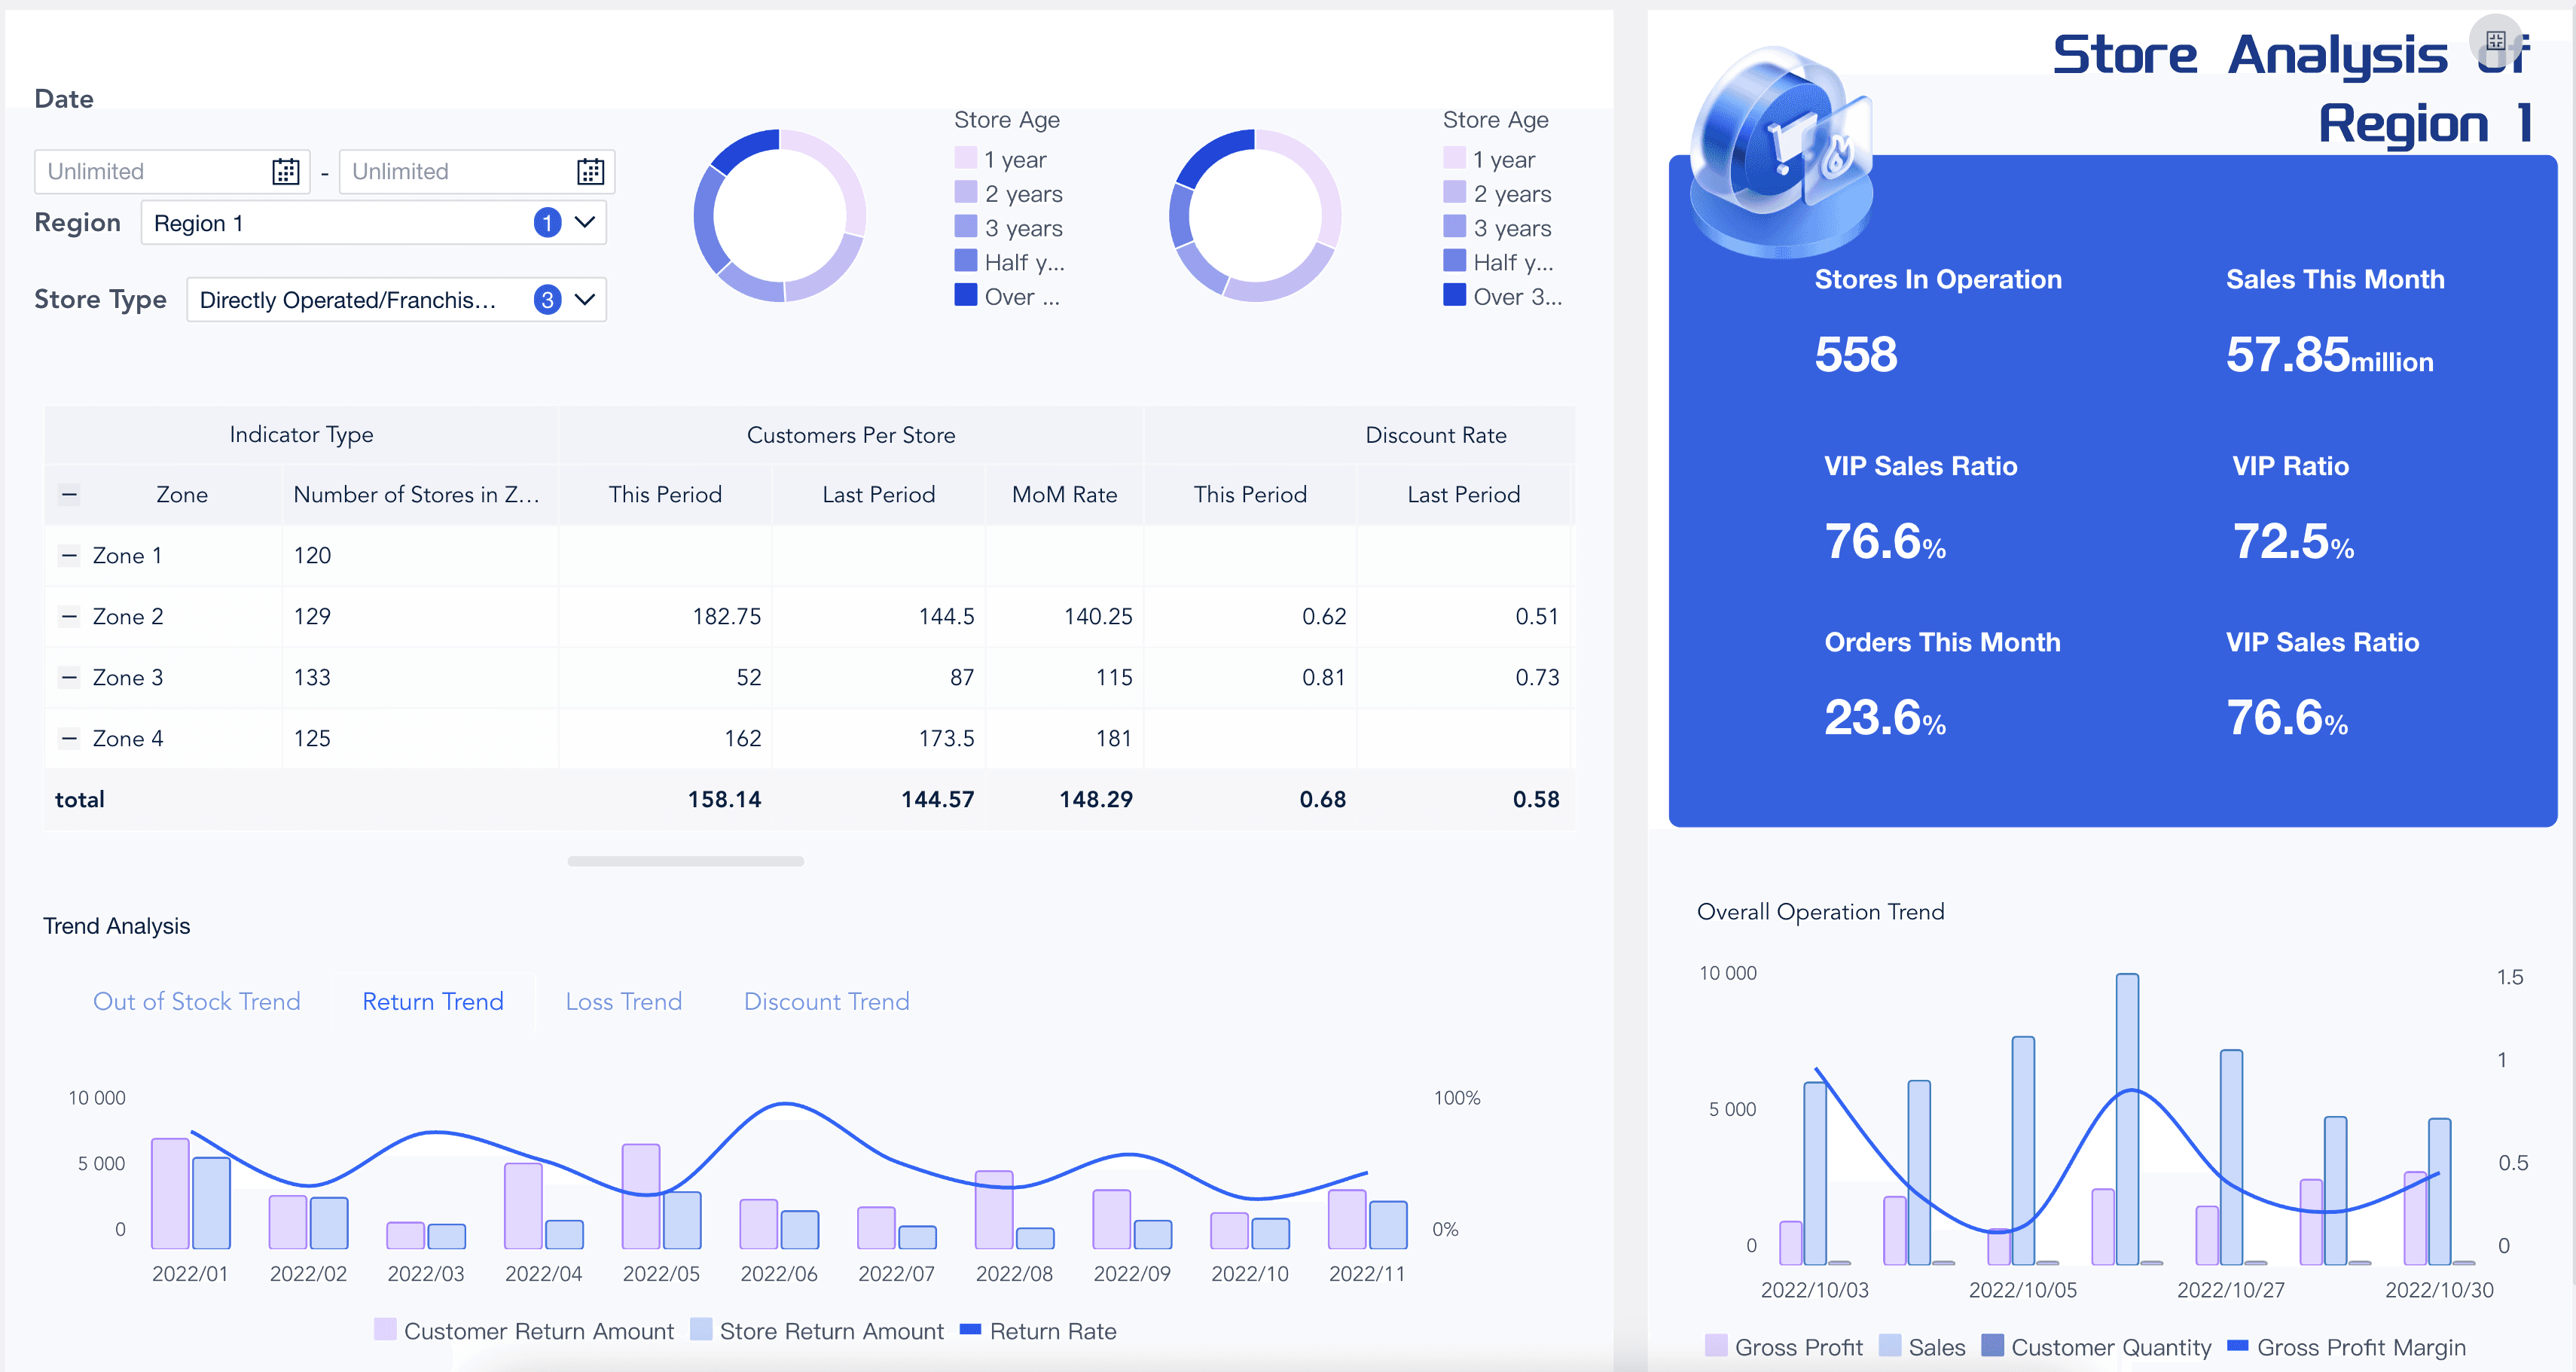The width and height of the screenshot is (2576, 1372).
Task: Switch to Loss Trend tab
Action: pyautogui.click(x=623, y=1001)
